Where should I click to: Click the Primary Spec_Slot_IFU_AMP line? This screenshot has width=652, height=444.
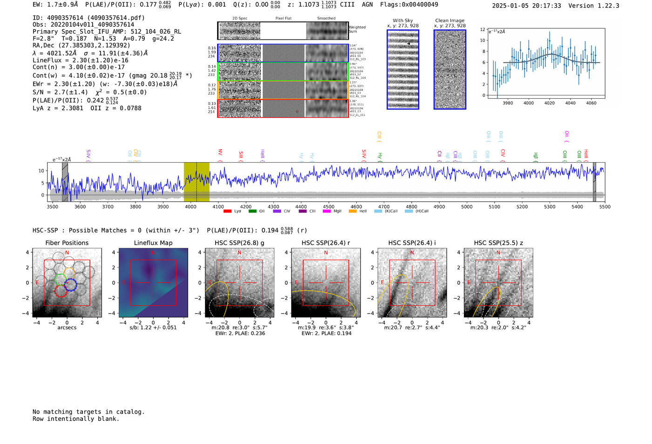107,32
